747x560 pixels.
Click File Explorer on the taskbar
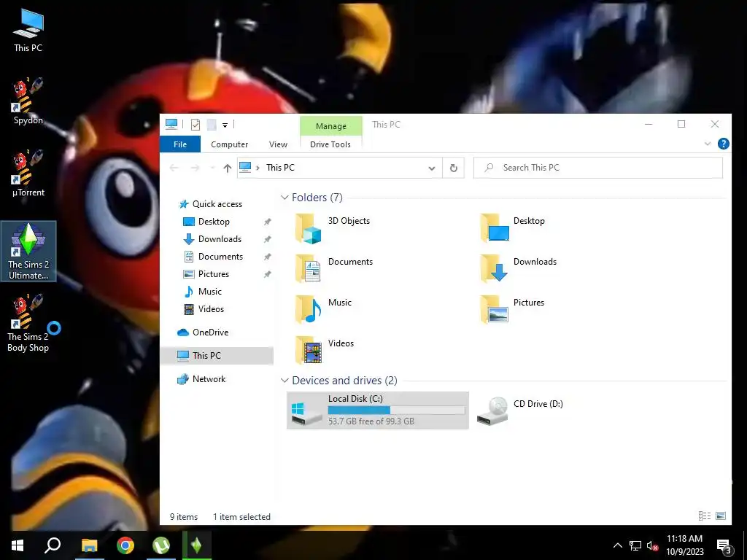coord(89,545)
